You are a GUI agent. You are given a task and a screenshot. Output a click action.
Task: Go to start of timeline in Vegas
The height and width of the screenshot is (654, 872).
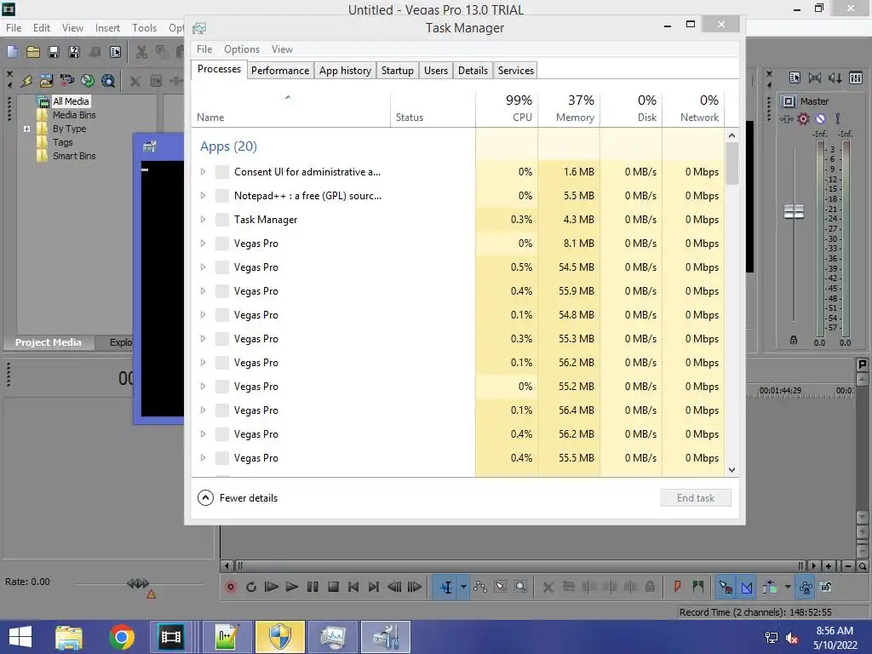coord(353,587)
